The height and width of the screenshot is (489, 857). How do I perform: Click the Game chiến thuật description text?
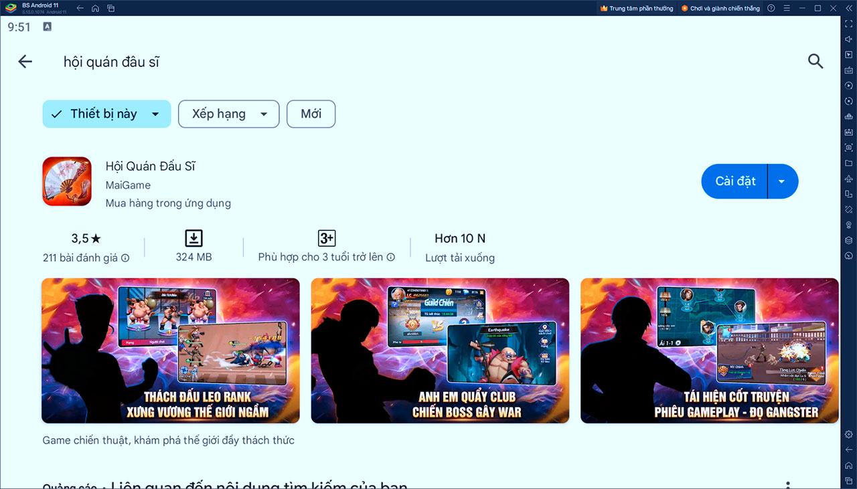[x=168, y=440]
